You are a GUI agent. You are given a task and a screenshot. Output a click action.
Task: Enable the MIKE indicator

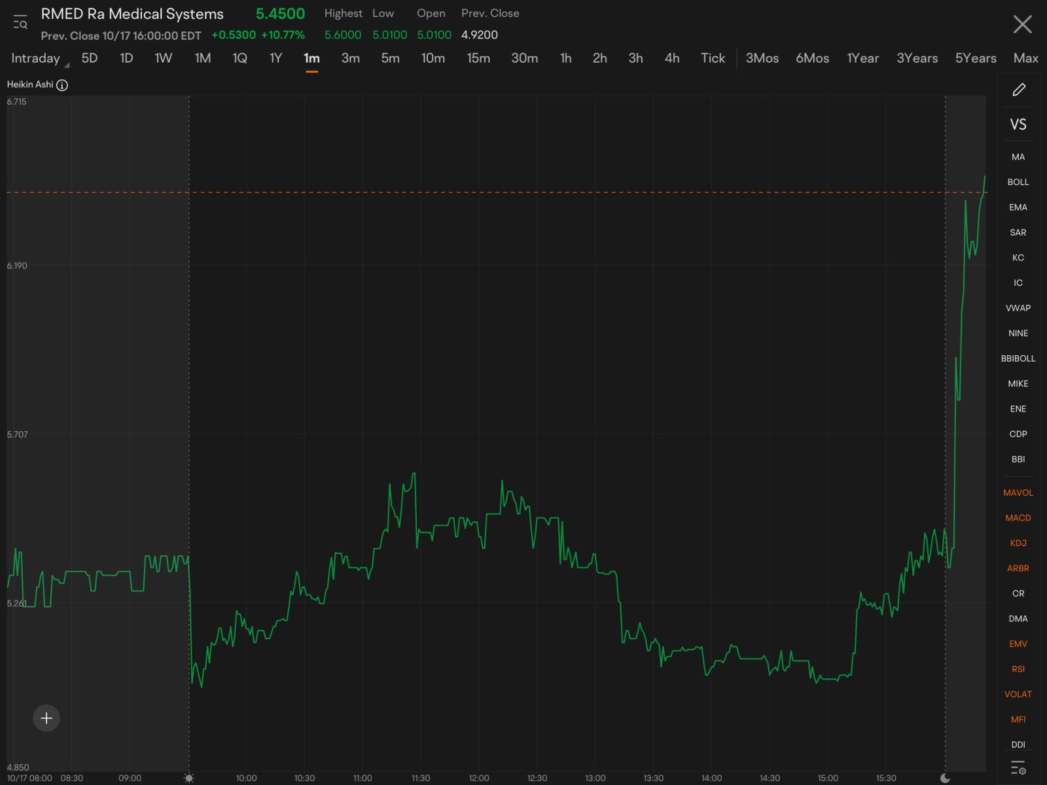click(1018, 383)
